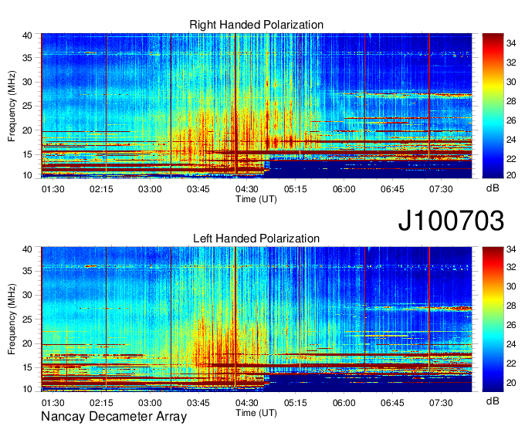
Task: Click "Frequency (MHz)" label of right-handed plot
Action: 12,106
